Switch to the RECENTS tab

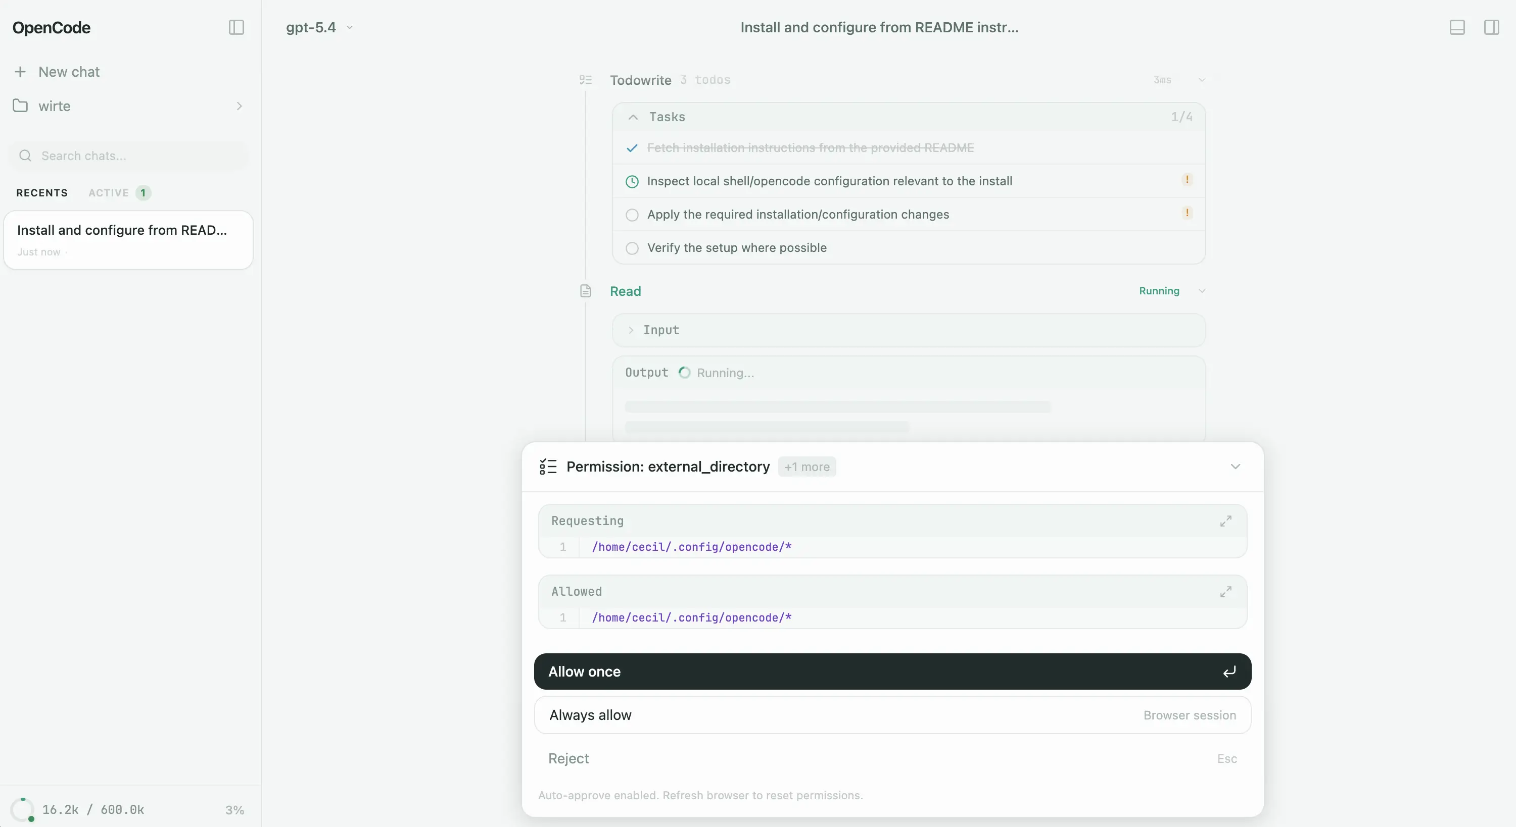tap(42, 193)
